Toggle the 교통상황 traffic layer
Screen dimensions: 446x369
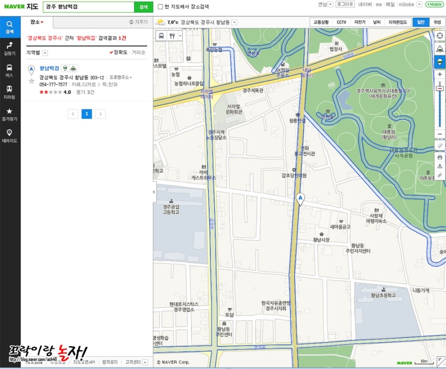tap(321, 22)
